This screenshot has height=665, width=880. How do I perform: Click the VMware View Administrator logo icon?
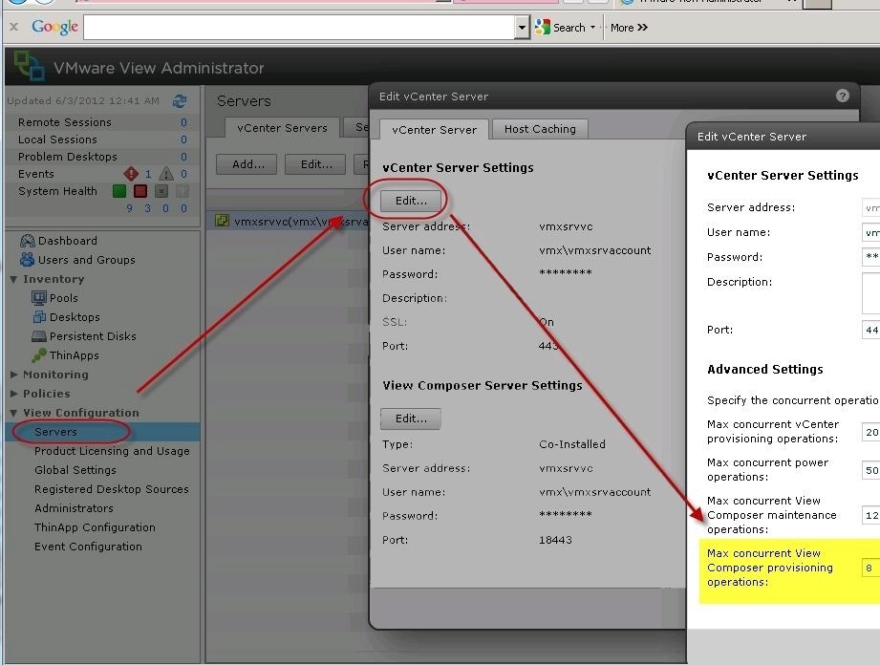click(x=30, y=66)
